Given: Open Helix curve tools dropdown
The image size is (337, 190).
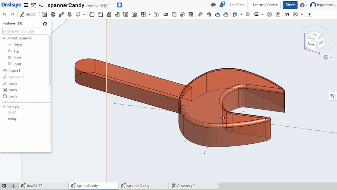Looking at the screenshot, I should coord(263,14).
